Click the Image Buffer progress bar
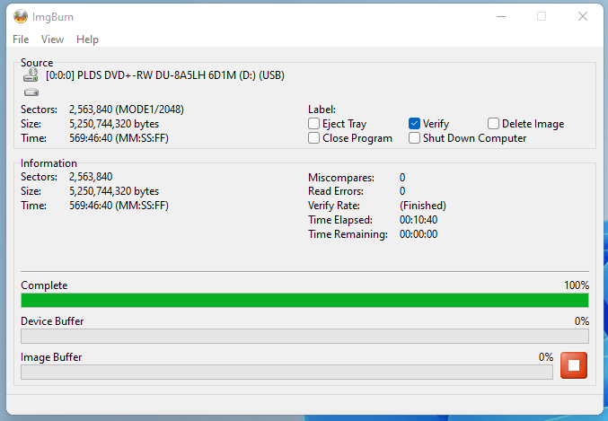 (286, 373)
